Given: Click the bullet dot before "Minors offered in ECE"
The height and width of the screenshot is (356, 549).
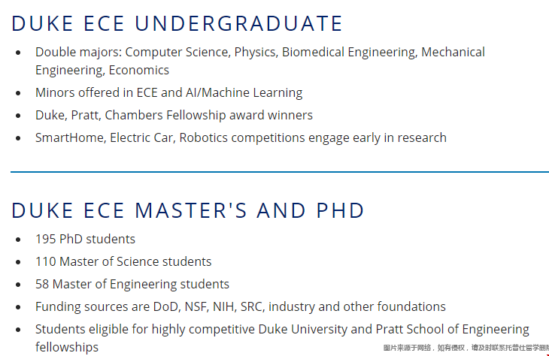Looking at the screenshot, I should [x=19, y=93].
